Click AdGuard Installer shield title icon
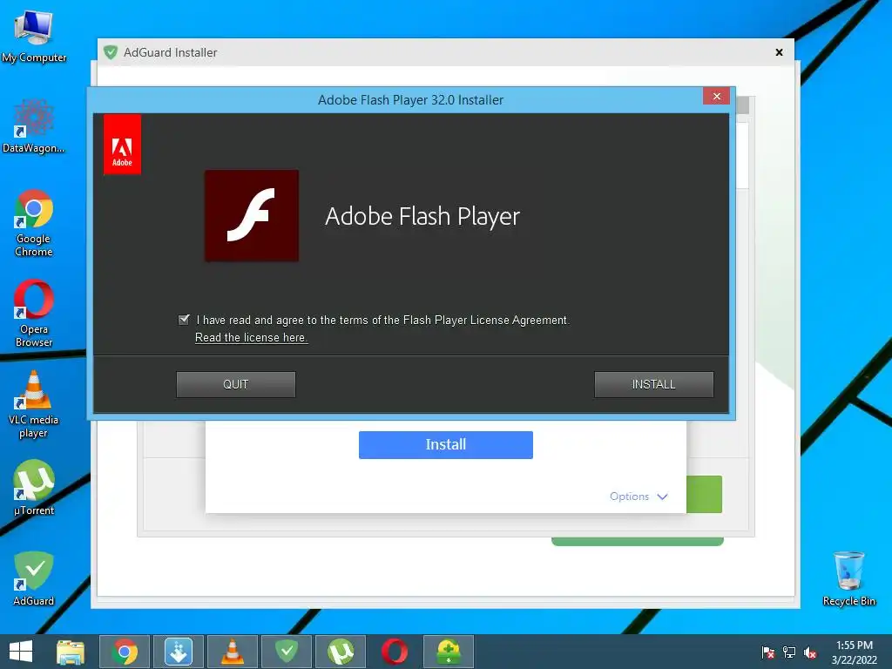The width and height of the screenshot is (892, 669). tap(111, 52)
